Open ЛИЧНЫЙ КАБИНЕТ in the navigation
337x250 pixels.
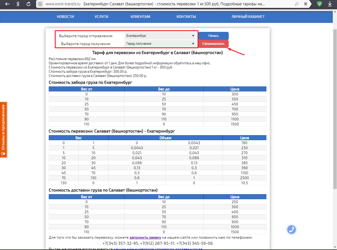[x=248, y=17]
